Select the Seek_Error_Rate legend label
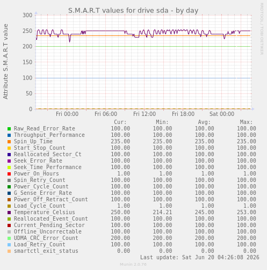Screen dimensions: 267x270 [38, 160]
